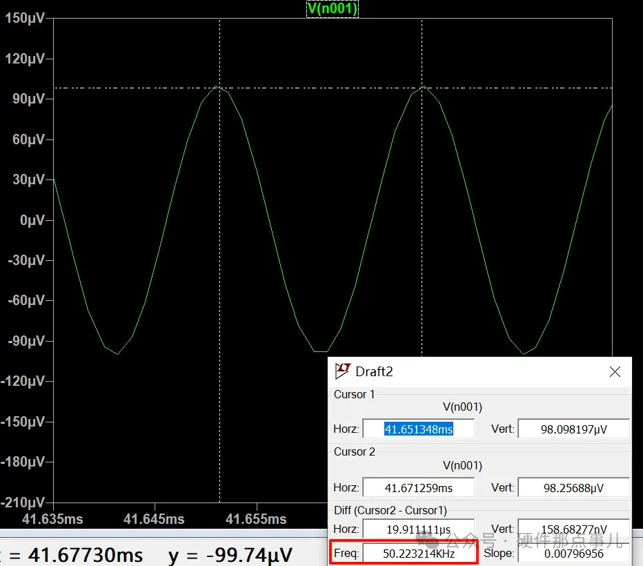643x566 pixels.
Task: Click the 150µV label on vertical axis
Action: [25, 19]
